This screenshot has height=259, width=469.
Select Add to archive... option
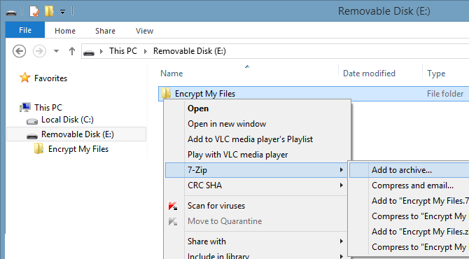[409, 170]
